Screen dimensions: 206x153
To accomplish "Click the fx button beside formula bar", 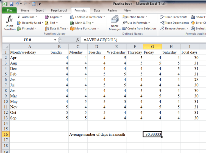I will [x=78, y=40].
